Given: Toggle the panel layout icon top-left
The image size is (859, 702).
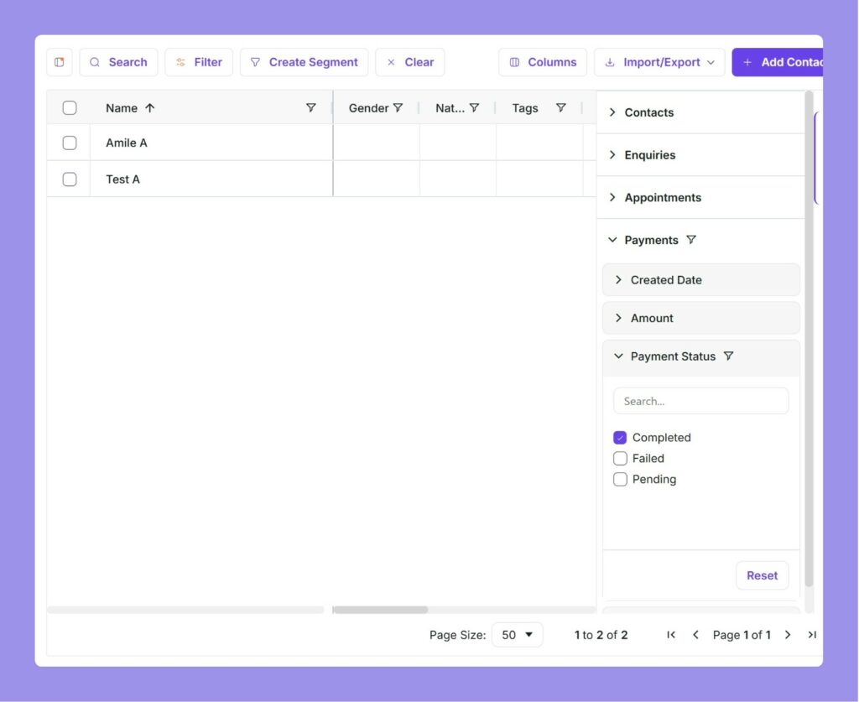Looking at the screenshot, I should [x=59, y=61].
